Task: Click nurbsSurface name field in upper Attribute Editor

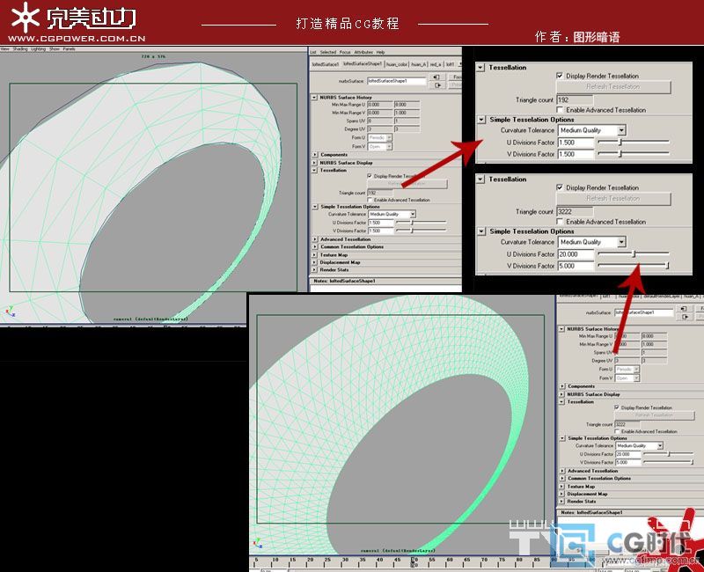Action: (397, 81)
